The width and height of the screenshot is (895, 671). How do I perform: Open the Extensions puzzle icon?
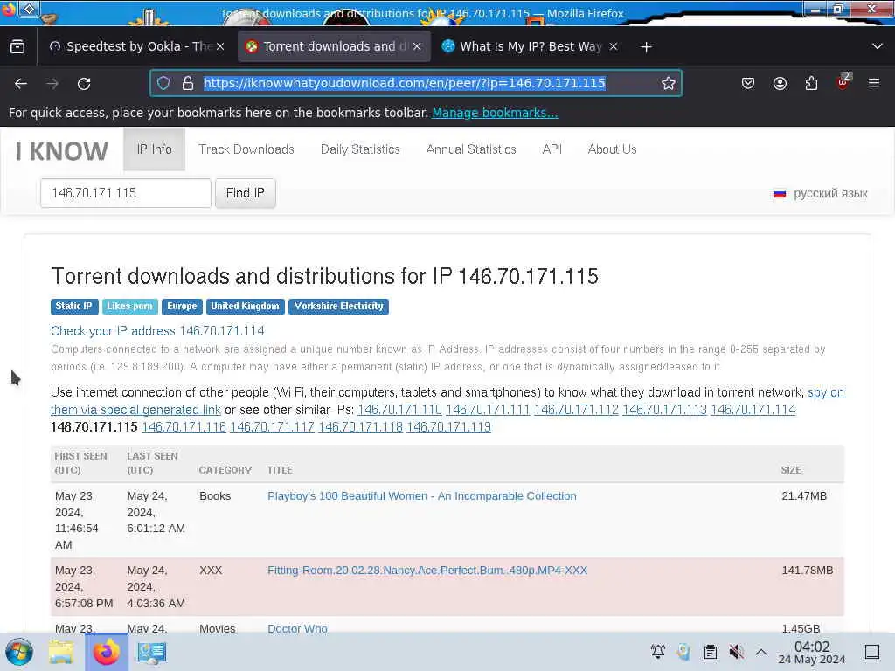811,84
